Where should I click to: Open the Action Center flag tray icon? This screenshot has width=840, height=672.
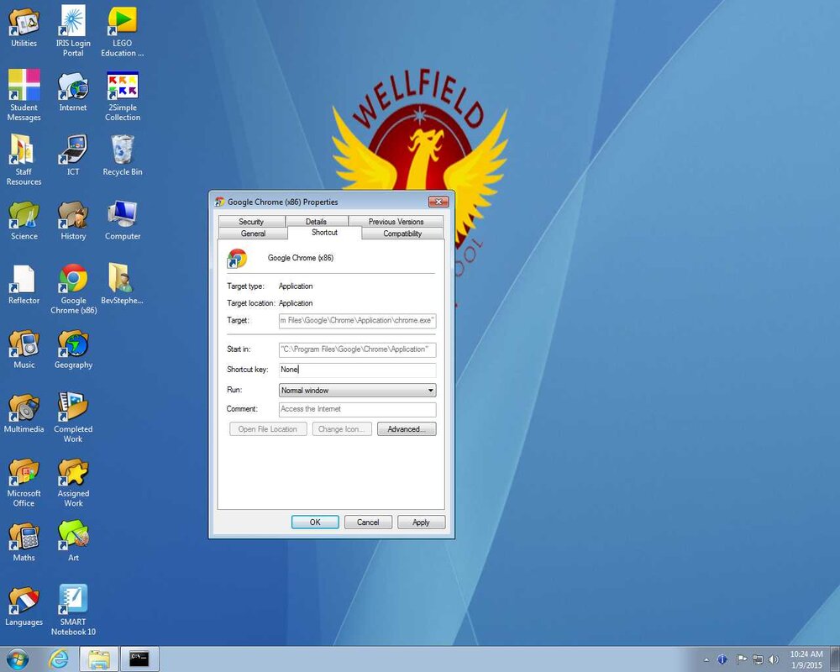(741, 659)
